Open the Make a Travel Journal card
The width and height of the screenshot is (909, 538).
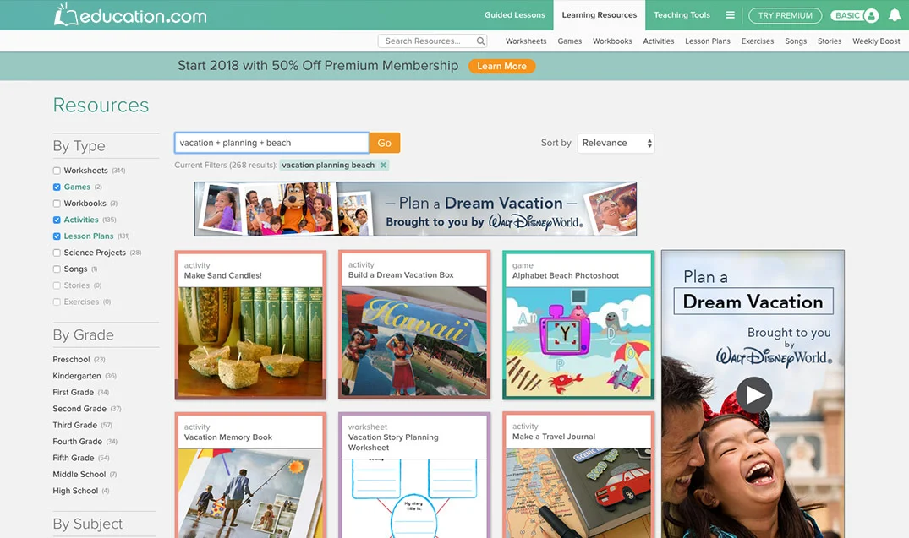(x=578, y=475)
